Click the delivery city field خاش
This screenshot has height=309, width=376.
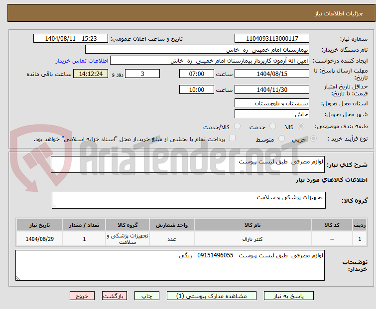pos(272,114)
